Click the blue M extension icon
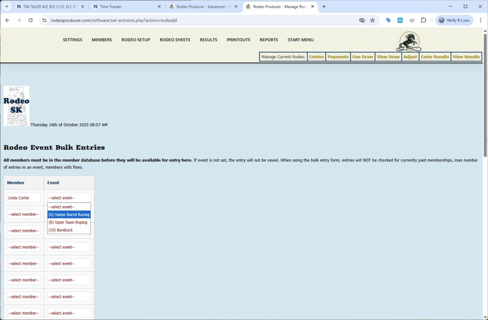This screenshot has width=488, height=320. [399, 21]
